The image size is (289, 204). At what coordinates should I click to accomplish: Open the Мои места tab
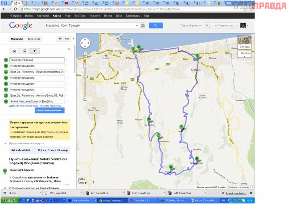click(34, 39)
